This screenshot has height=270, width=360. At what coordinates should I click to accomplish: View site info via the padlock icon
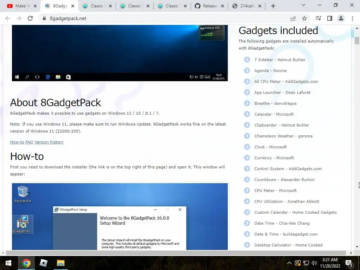pyautogui.click(x=44, y=18)
